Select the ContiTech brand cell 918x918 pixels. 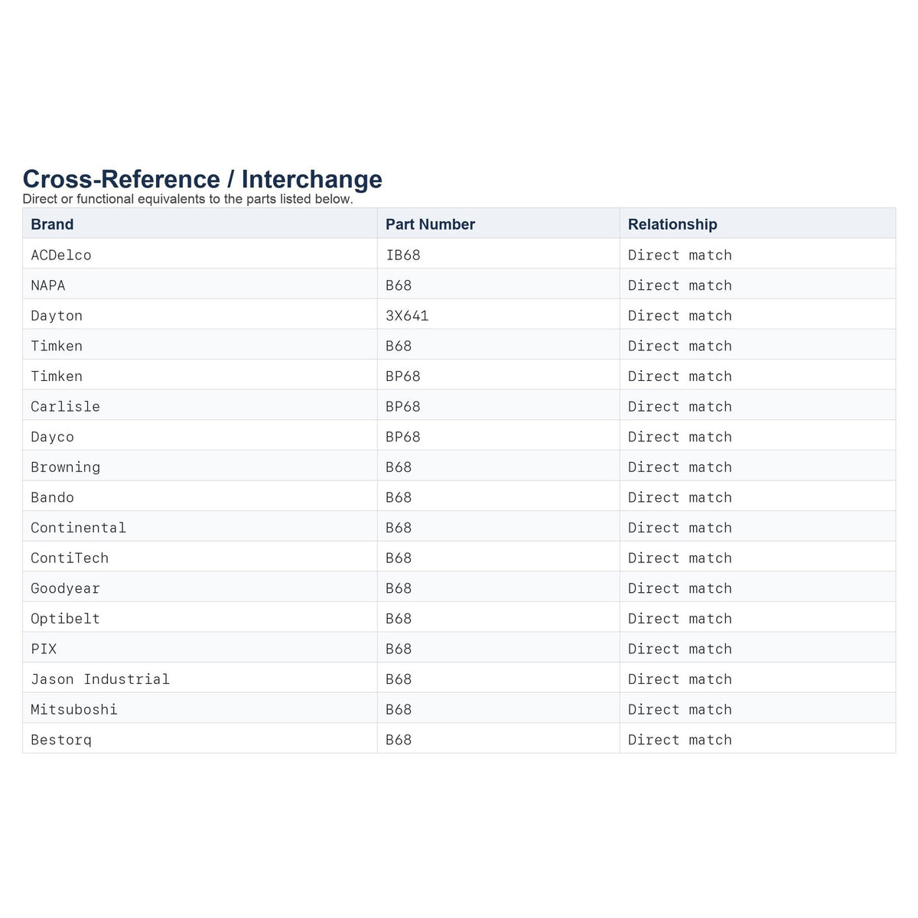(x=200, y=558)
